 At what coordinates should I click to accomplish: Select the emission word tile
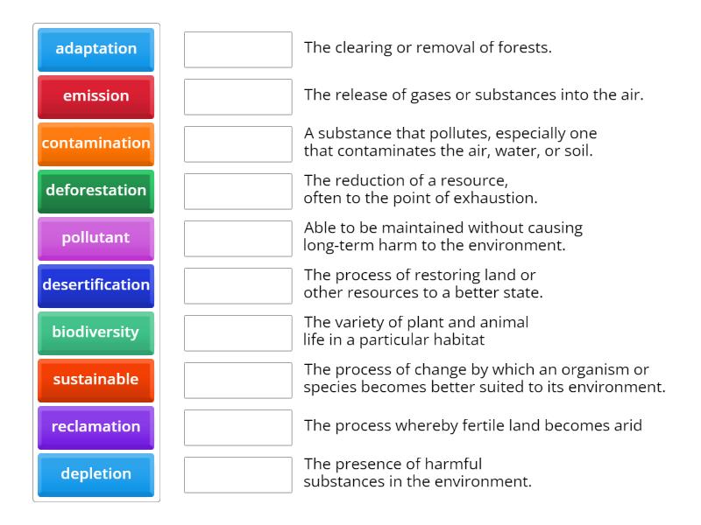point(95,97)
